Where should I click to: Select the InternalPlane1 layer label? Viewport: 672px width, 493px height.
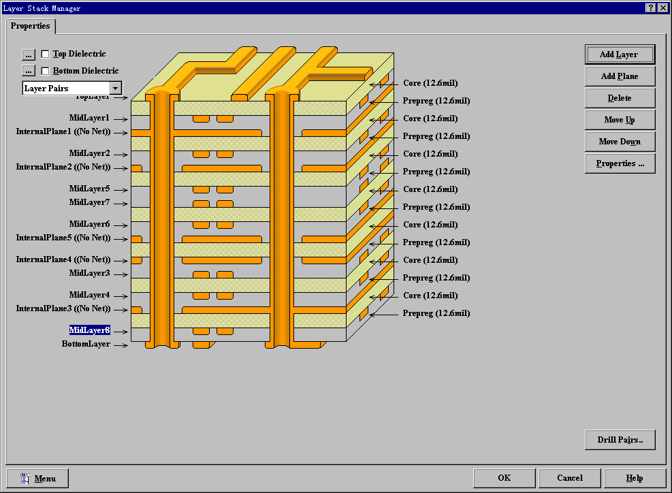coord(63,132)
